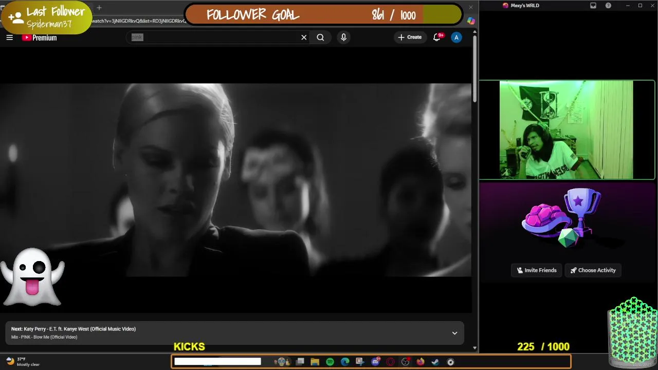
Task: Open the last circular taskbar app icon
Action: coord(451,362)
